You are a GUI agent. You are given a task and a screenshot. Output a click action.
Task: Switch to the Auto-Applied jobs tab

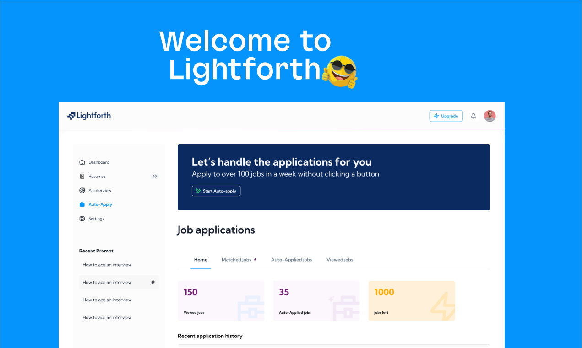[291, 260]
